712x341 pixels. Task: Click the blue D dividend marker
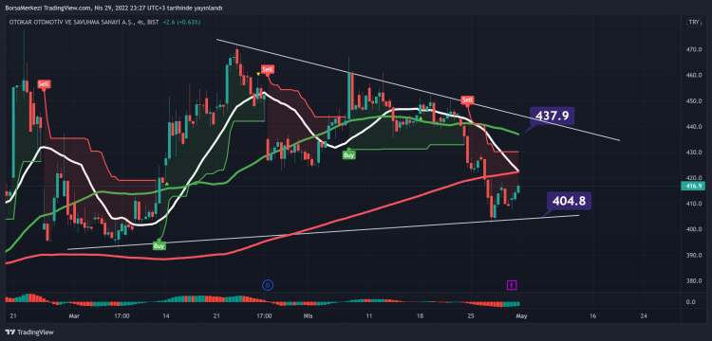coord(268,285)
